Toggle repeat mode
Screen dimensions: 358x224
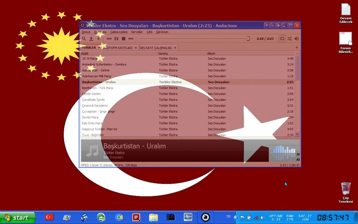[x=282, y=39]
